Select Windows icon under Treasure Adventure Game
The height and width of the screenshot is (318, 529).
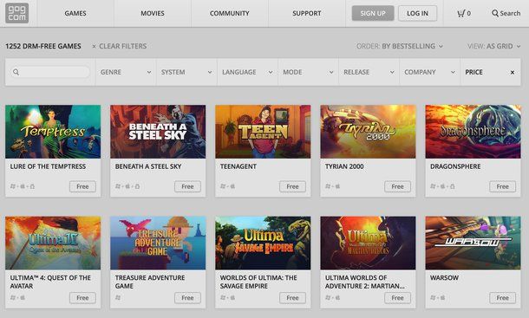click(x=118, y=297)
